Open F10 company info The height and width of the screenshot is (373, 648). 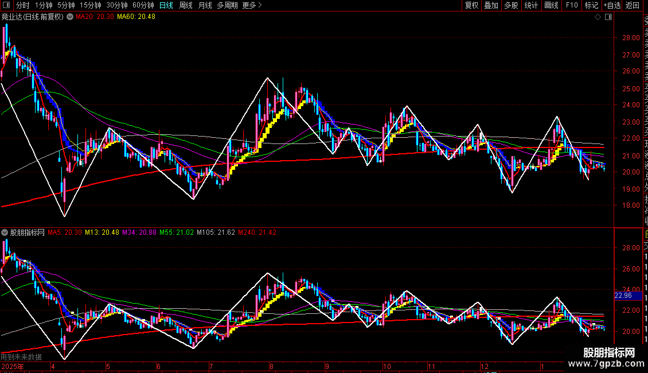pyautogui.click(x=572, y=5)
